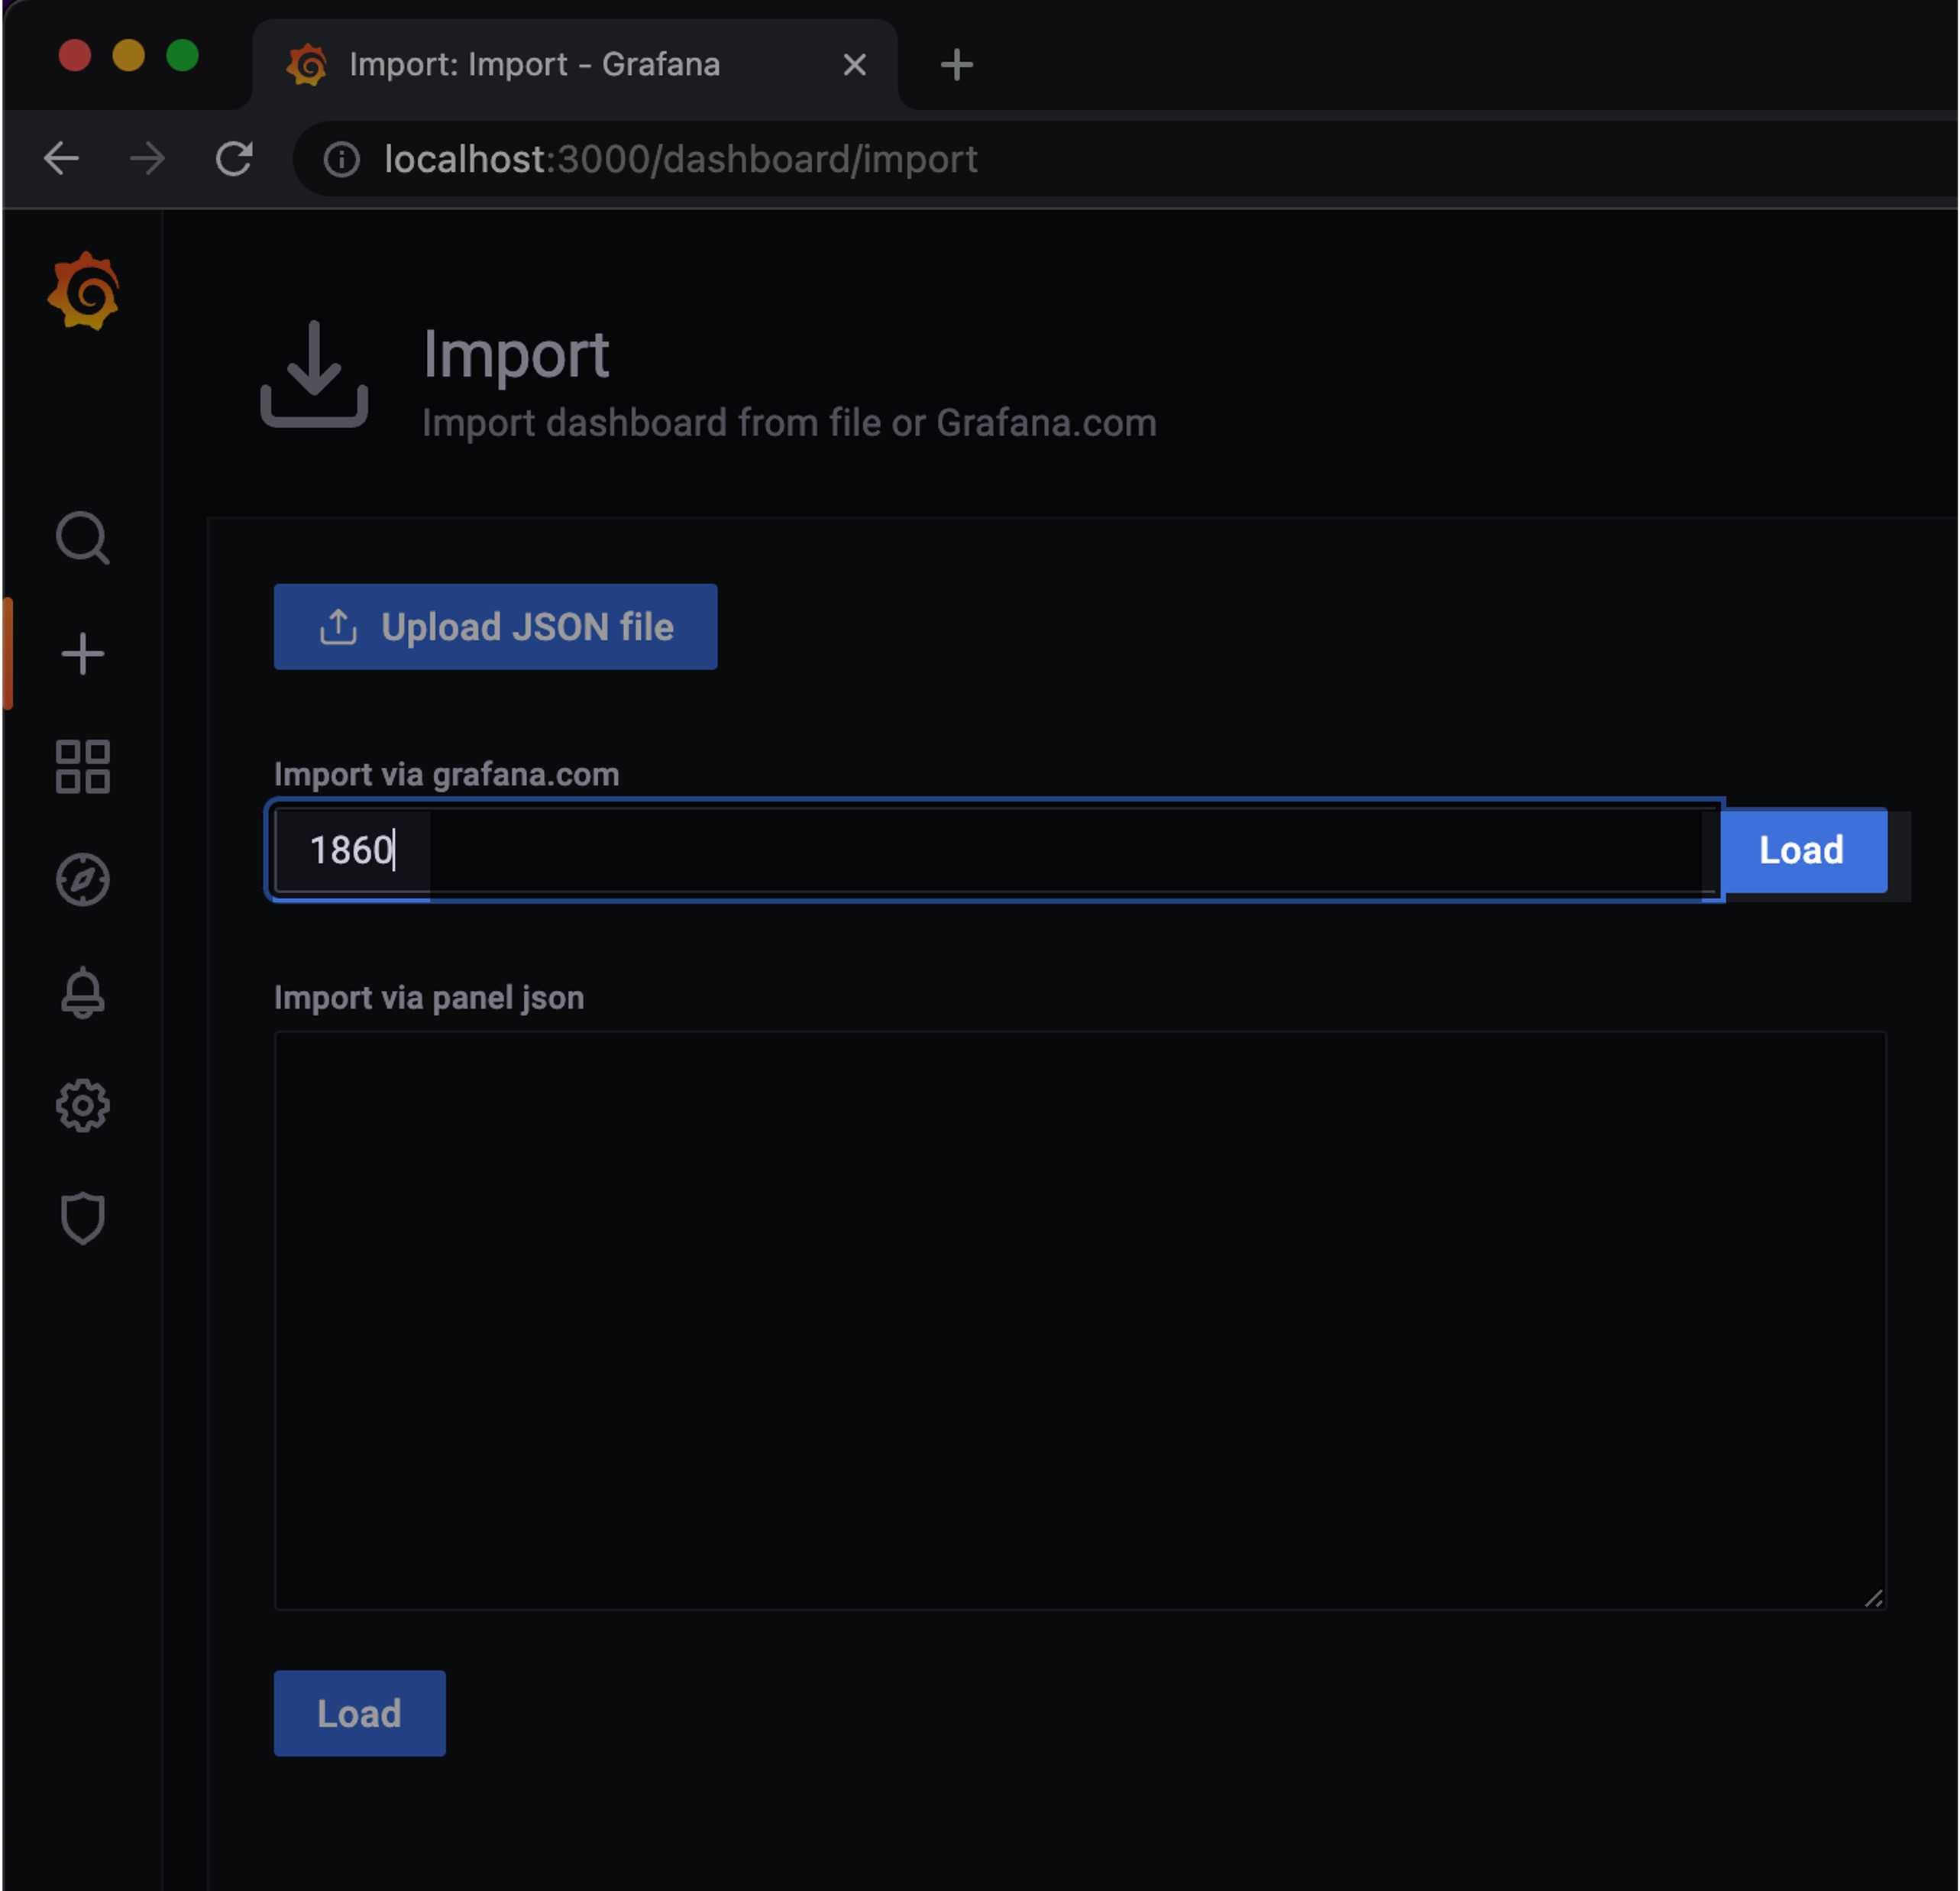Reload the page with browser refresh
1960x1891 pixels.
(x=234, y=159)
